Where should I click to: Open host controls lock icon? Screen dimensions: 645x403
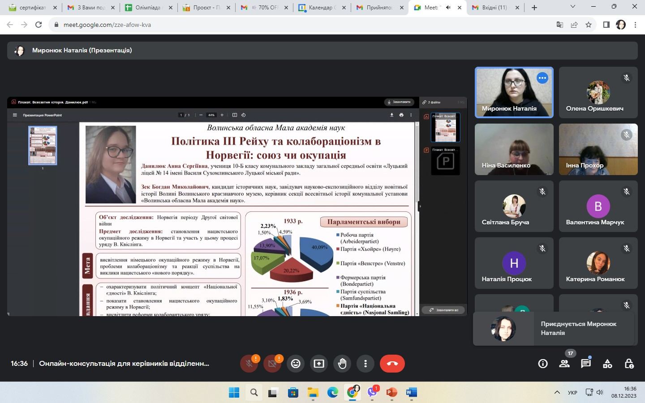(x=629, y=364)
